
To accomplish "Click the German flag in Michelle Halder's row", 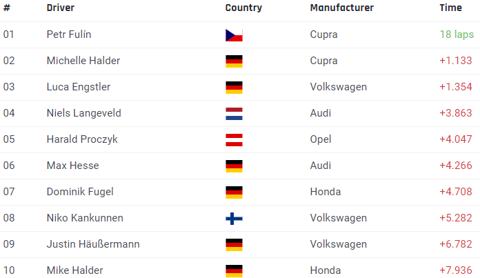I will click(x=234, y=61).
